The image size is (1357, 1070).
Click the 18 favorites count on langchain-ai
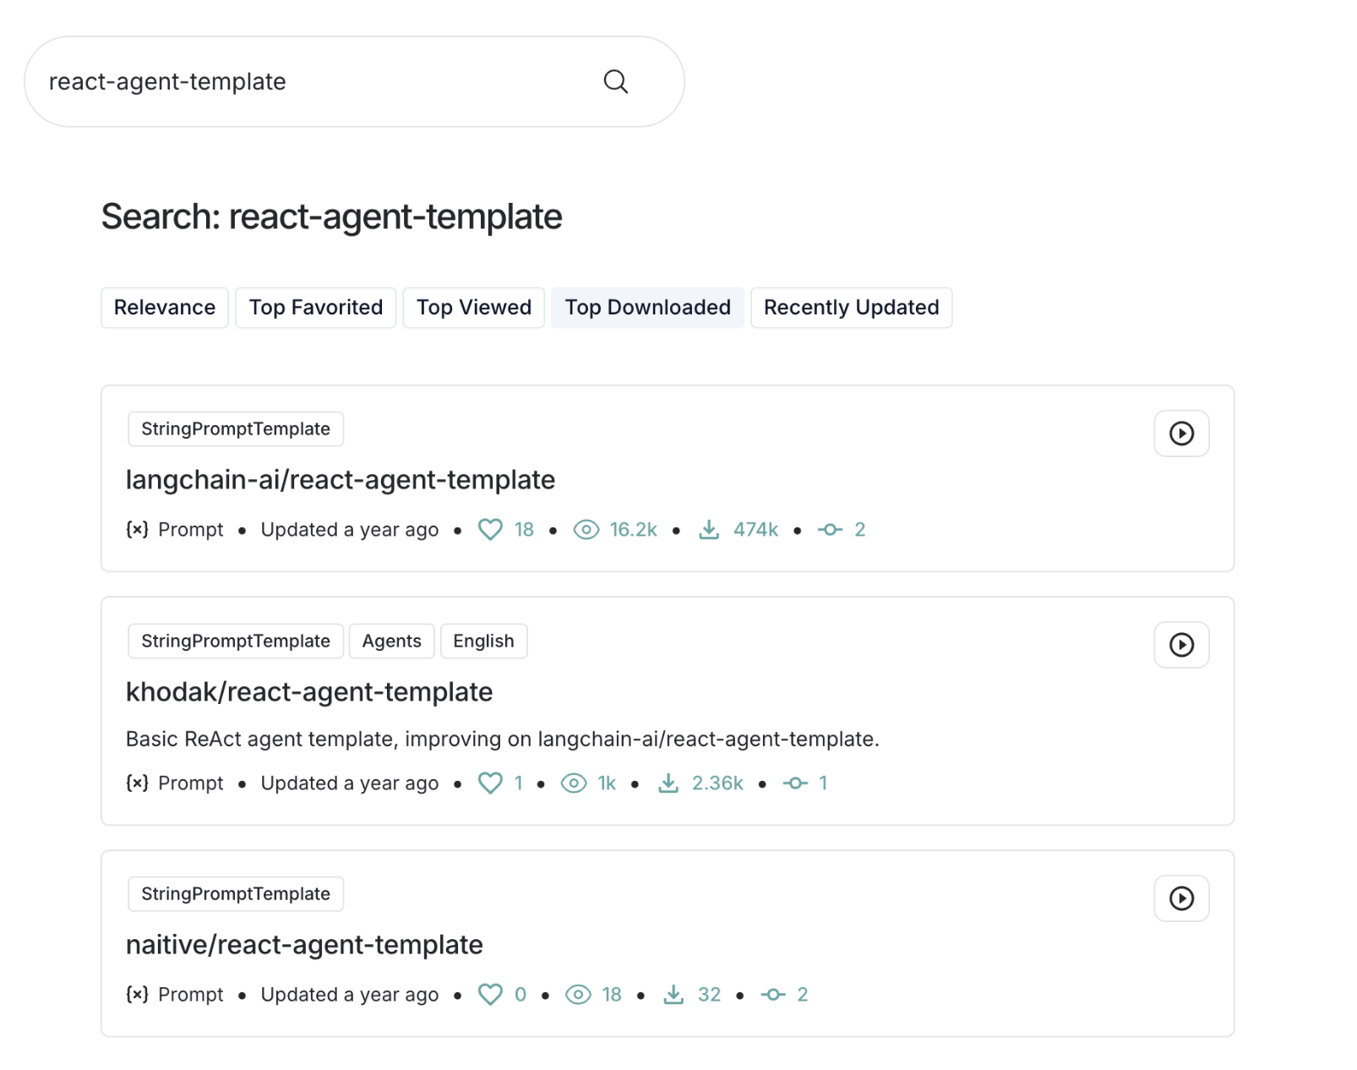(x=524, y=530)
